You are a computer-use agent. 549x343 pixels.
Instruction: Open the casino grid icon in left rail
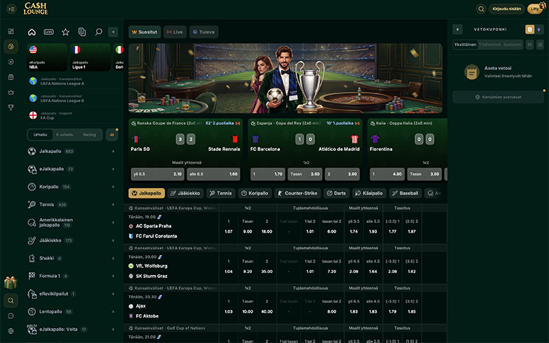tap(11, 31)
